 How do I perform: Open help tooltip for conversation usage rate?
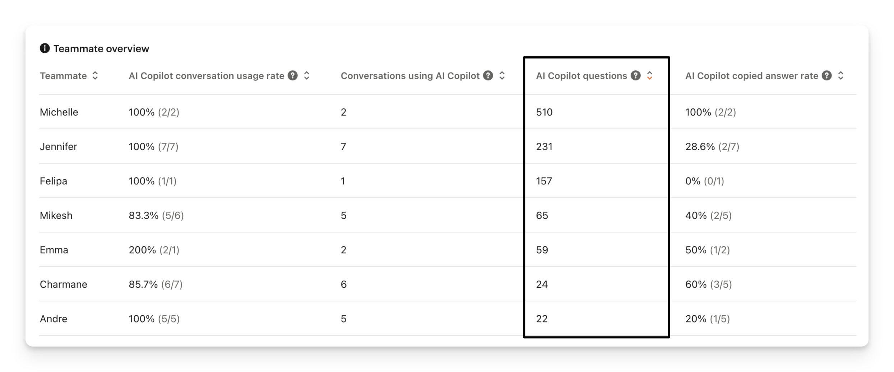click(293, 76)
